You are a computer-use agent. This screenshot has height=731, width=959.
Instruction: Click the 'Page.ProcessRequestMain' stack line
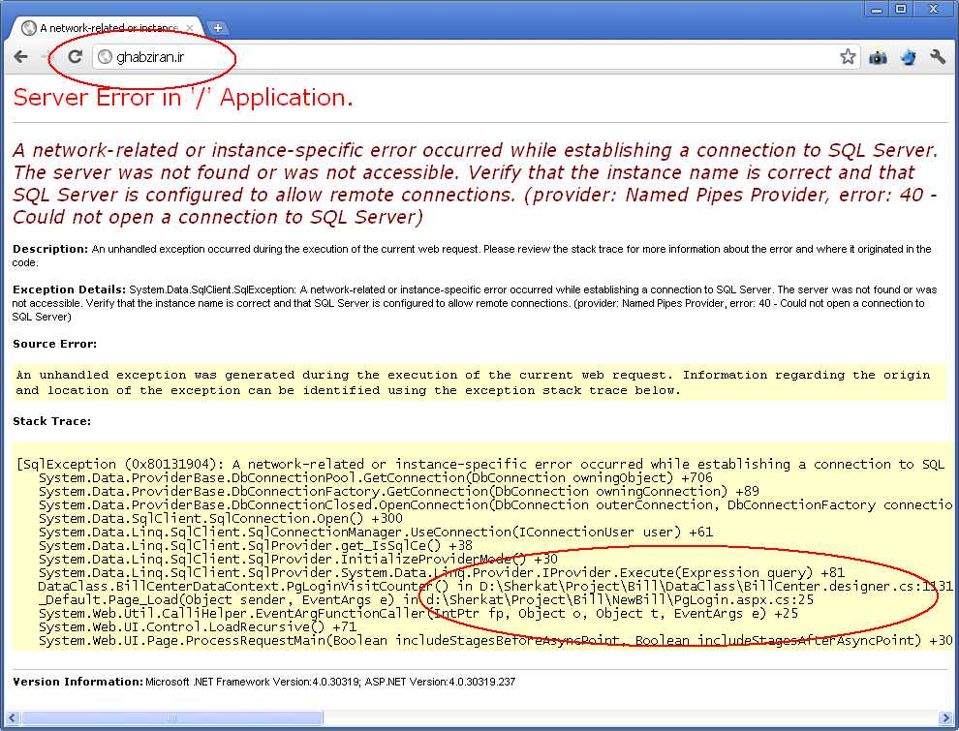pos(495,640)
